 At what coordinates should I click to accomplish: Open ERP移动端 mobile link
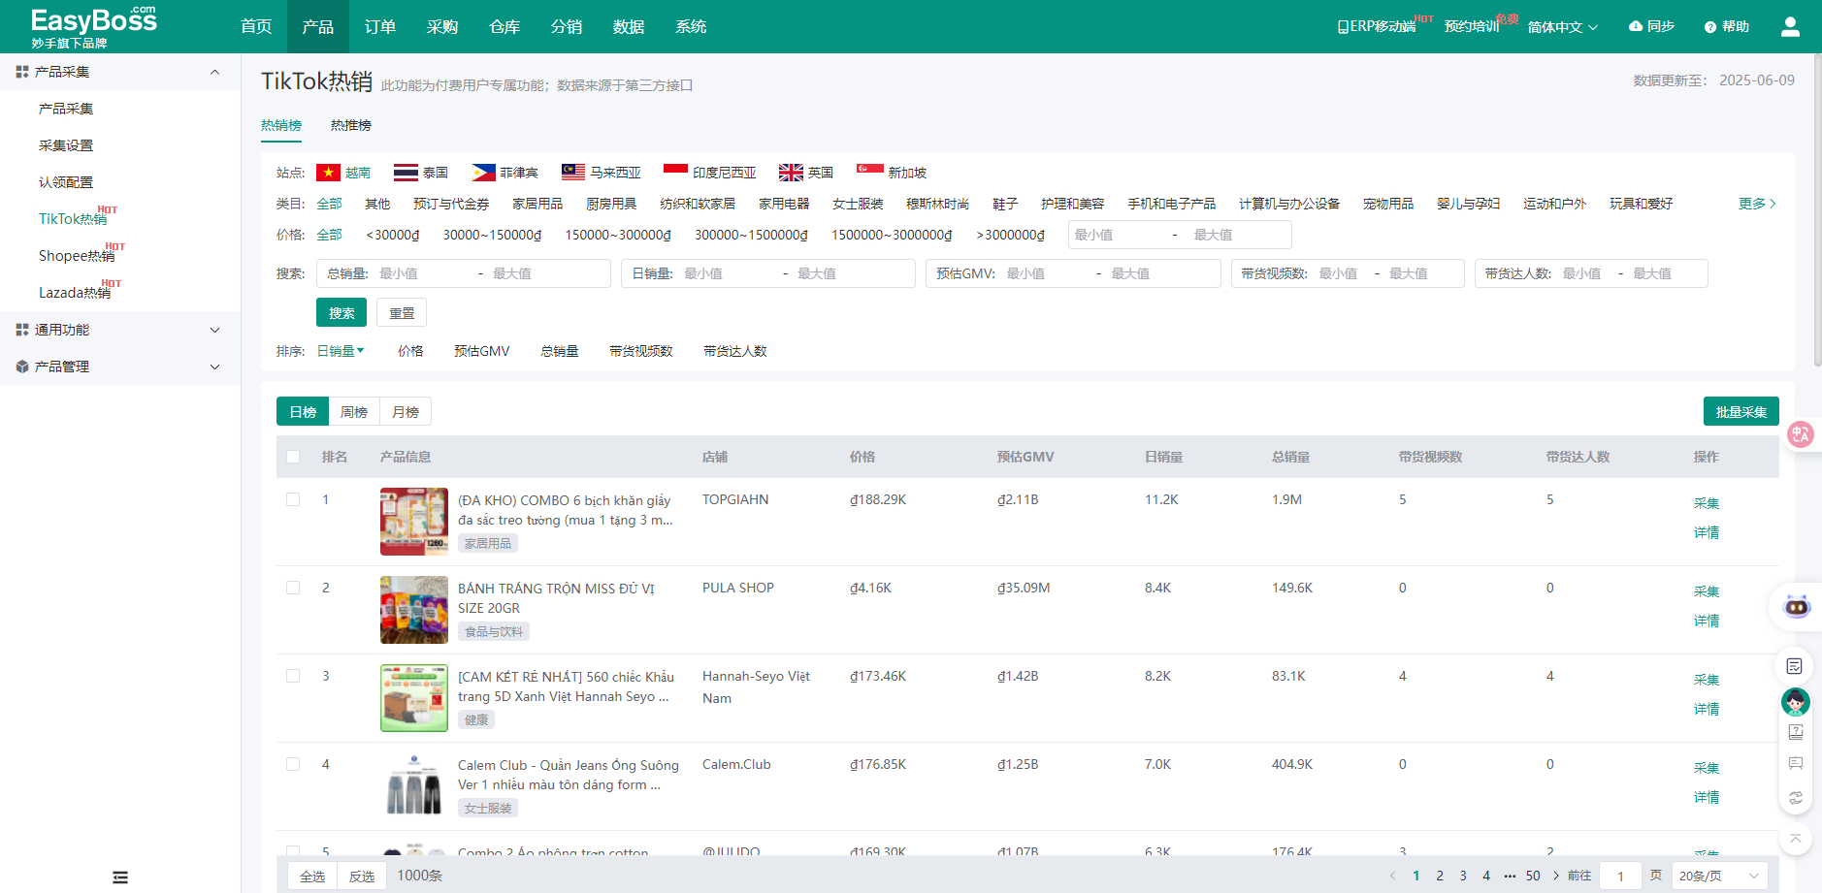1377,26
